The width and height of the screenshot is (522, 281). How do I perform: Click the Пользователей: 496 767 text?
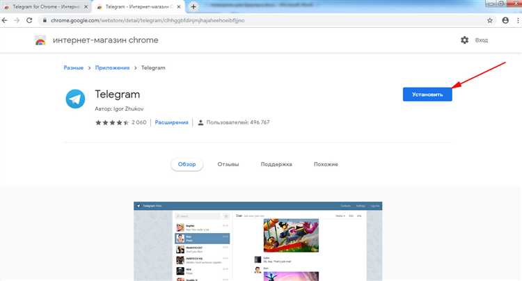point(238,122)
